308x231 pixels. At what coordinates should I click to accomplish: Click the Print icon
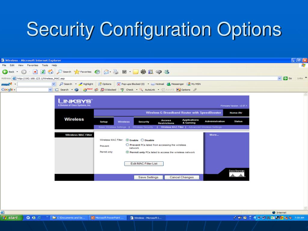tap(116, 72)
